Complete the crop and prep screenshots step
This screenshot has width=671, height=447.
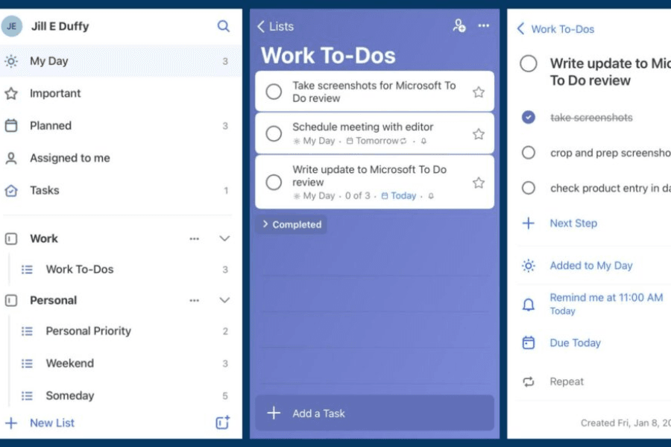(x=529, y=153)
